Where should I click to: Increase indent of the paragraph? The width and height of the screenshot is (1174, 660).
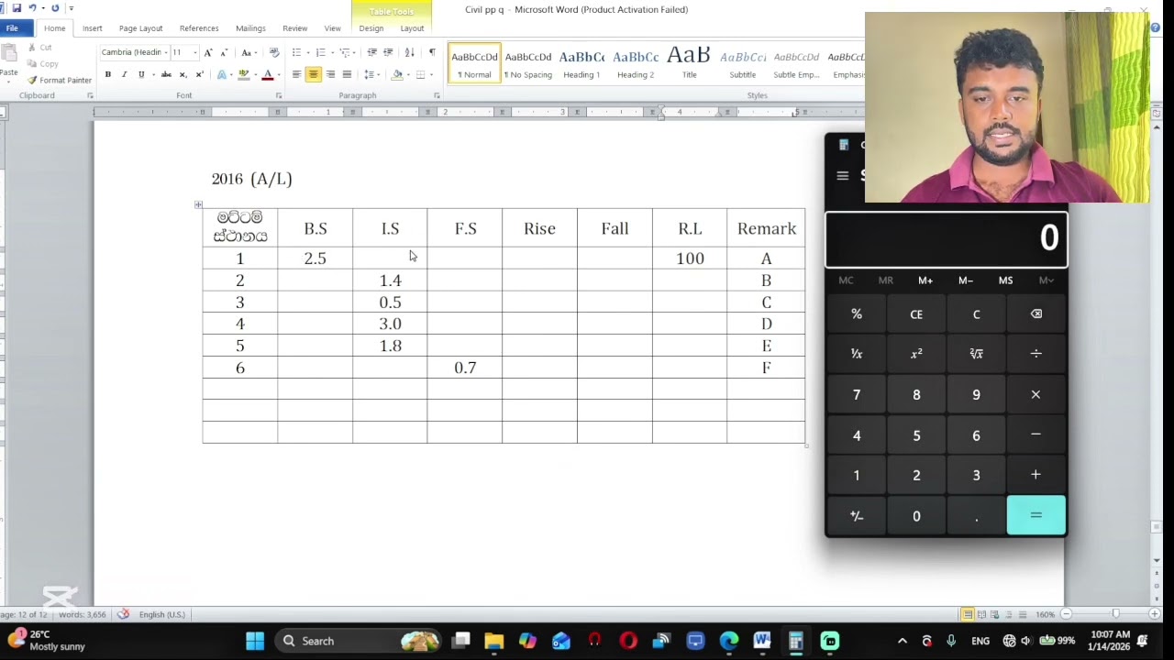pyautogui.click(x=388, y=52)
